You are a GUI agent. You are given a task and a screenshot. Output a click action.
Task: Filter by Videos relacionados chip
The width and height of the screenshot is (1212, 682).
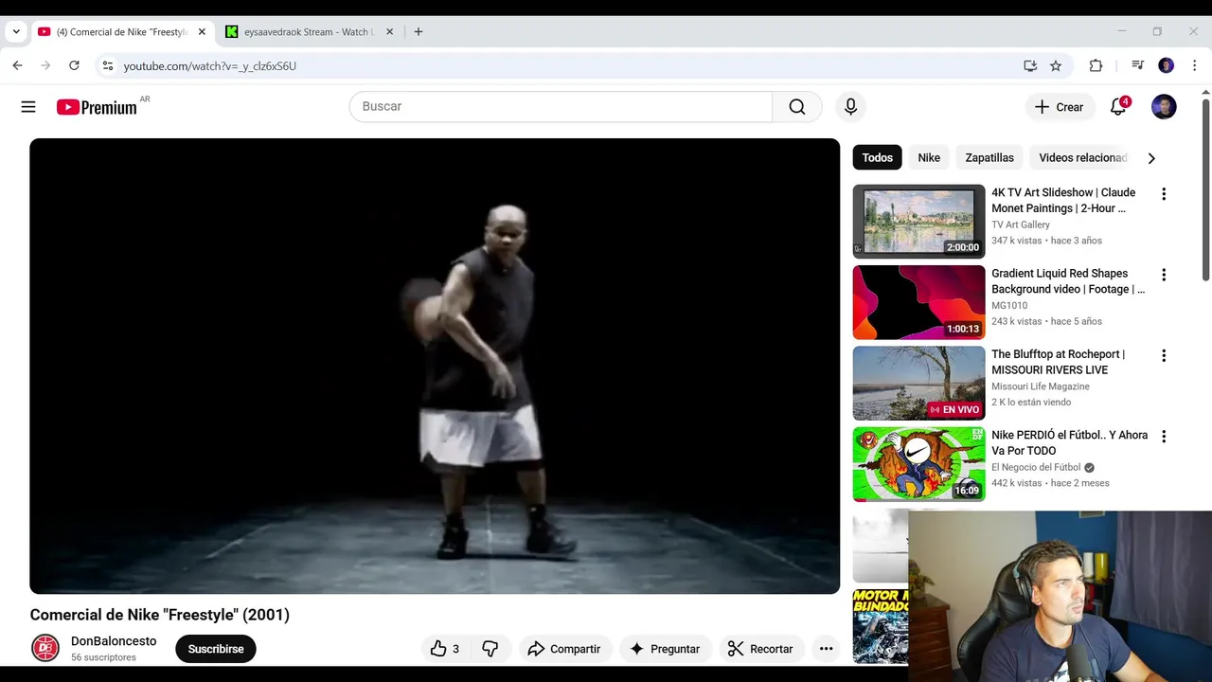pos(1083,158)
